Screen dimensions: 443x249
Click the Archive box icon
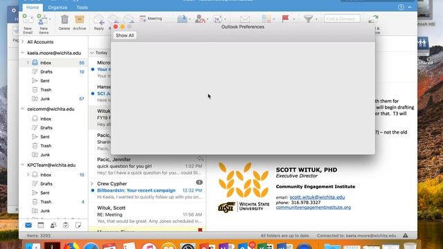click(80, 19)
